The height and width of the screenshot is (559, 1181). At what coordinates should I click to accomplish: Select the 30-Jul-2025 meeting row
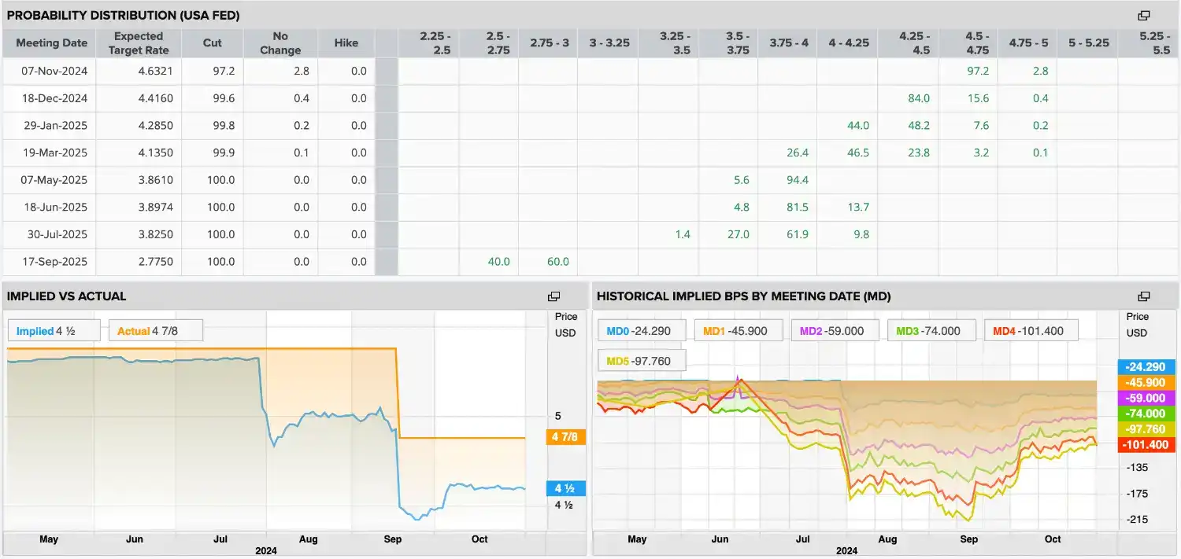(590, 234)
